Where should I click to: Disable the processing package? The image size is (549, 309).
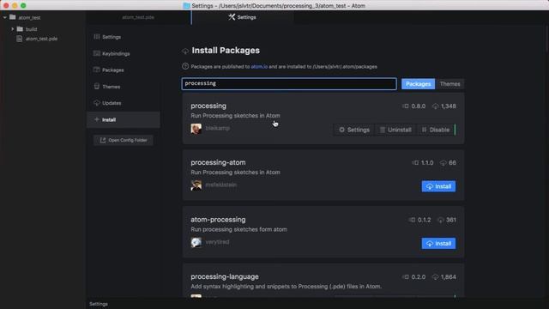coord(435,130)
